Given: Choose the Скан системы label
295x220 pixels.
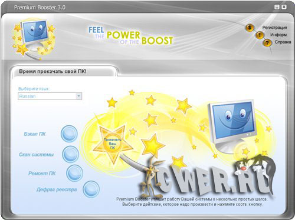Looking at the screenshot, I should 36,155.
